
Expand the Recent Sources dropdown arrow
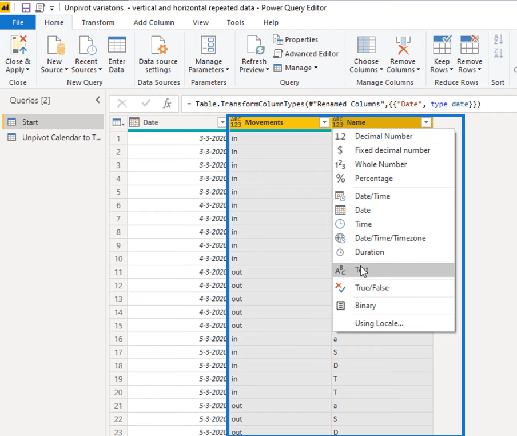100,70
